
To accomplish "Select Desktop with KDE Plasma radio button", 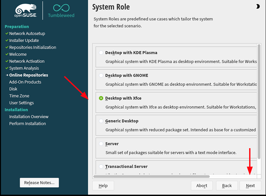I will pos(101,52).
